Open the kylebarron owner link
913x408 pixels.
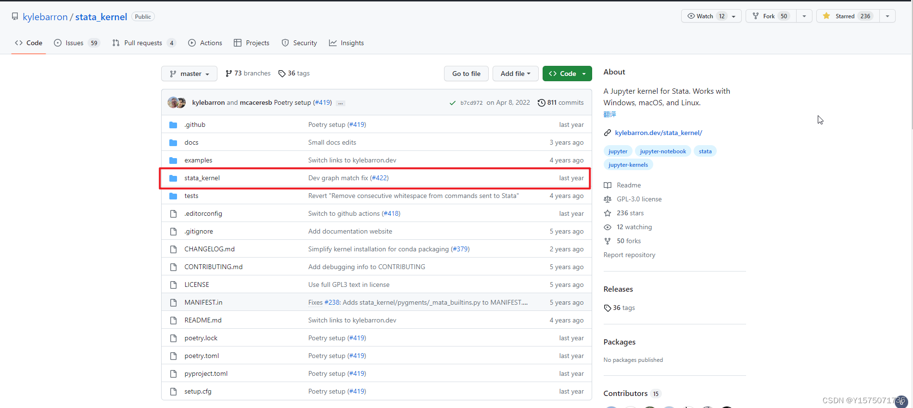(x=45, y=17)
